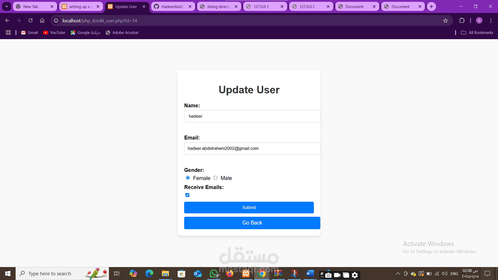Switch to the listing directory tab
Image resolution: width=498 pixels, height=280 pixels.
218,6
